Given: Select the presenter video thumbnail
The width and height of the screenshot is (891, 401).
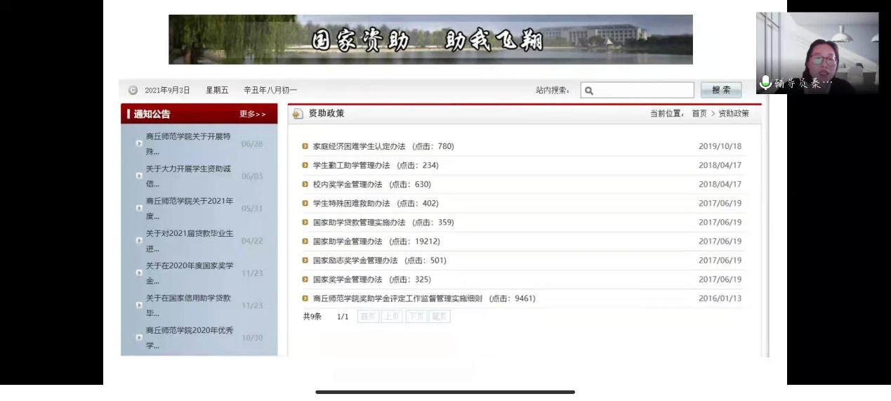Looking at the screenshot, I should coord(817,53).
